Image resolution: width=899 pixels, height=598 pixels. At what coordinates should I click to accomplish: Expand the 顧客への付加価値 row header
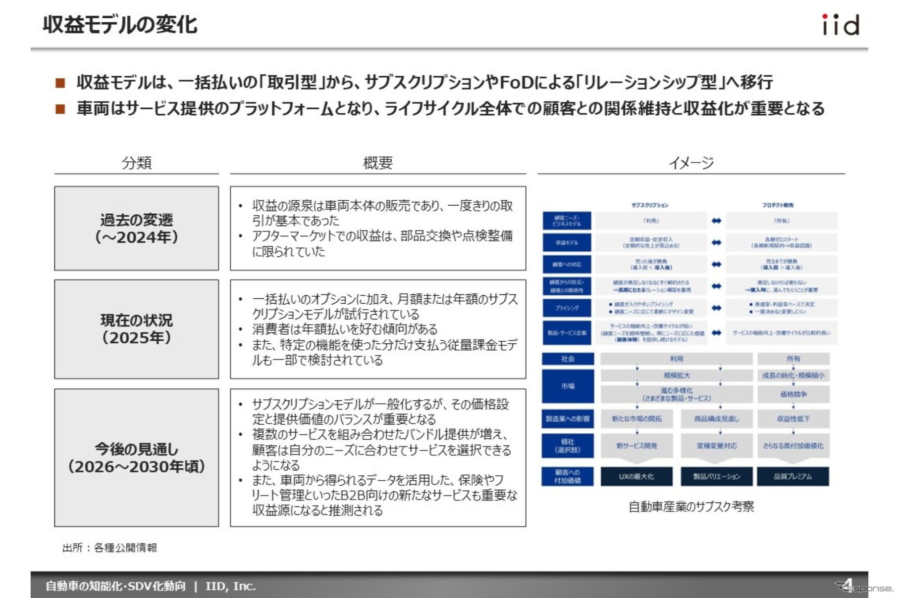pyautogui.click(x=568, y=476)
